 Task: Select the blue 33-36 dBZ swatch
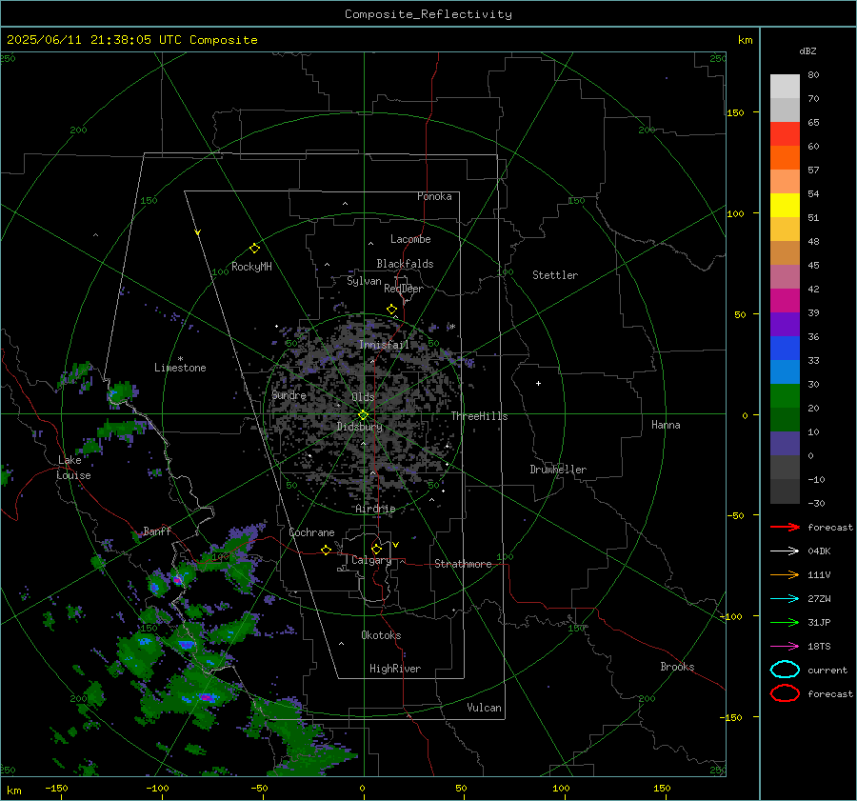785,349
